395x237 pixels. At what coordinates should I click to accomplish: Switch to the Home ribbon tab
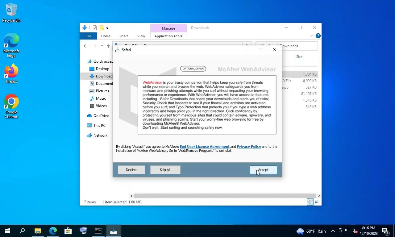106,36
